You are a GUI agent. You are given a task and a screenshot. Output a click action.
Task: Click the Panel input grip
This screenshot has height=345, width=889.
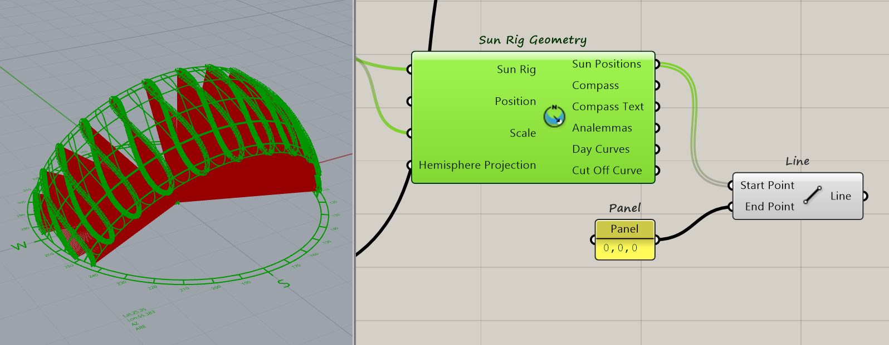[593, 239]
